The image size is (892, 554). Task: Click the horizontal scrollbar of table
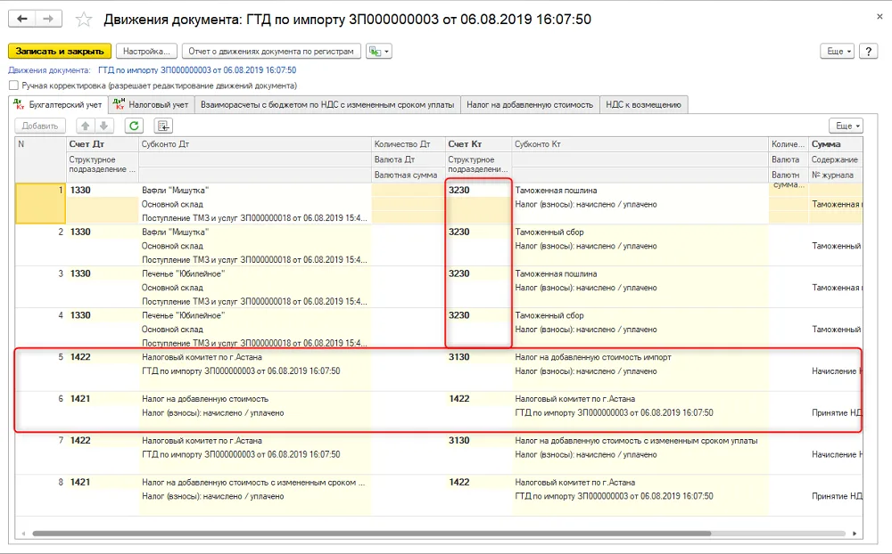click(x=371, y=534)
